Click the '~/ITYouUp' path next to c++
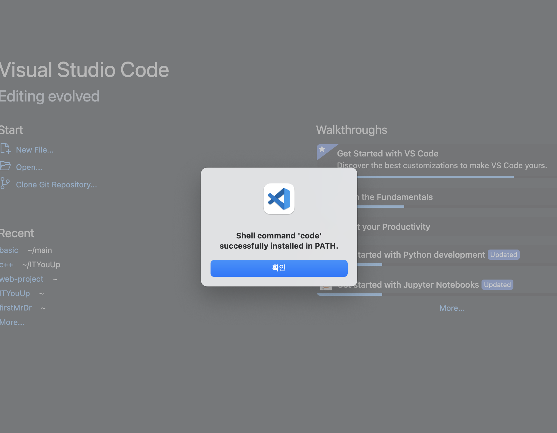Viewport: 557px width, 433px height. click(x=41, y=265)
